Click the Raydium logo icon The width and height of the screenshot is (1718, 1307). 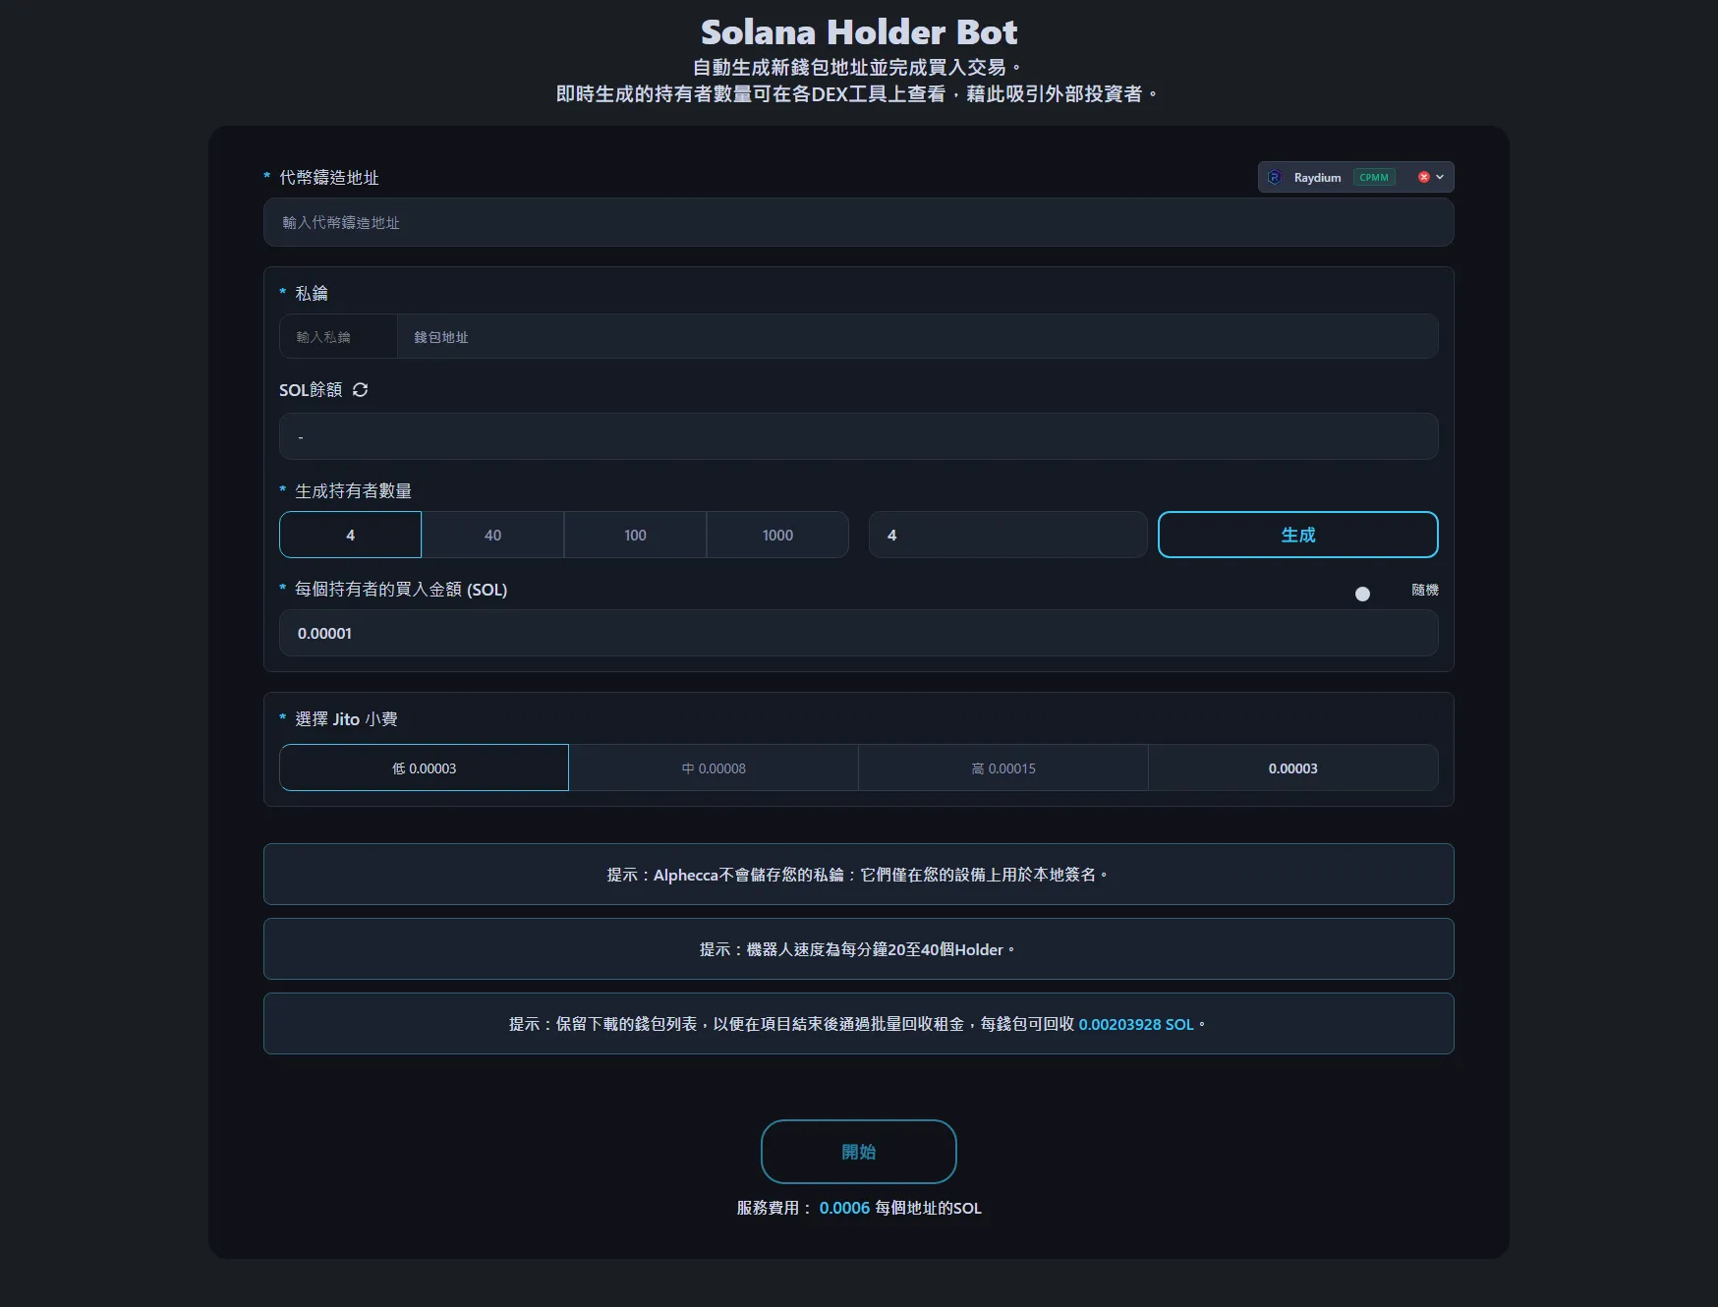tap(1275, 177)
